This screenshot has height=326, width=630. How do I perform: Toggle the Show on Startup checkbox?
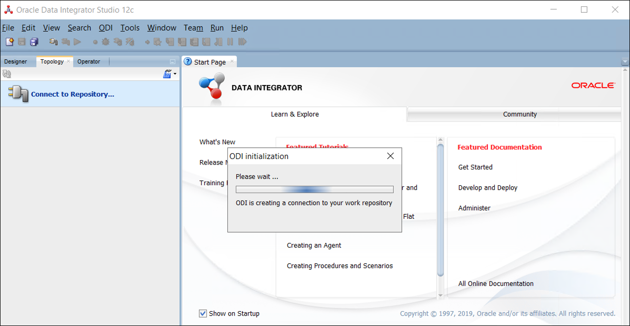[203, 313]
